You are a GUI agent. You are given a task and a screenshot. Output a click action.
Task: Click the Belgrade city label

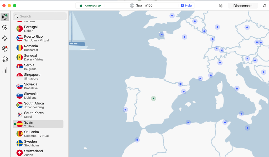click(x=30, y=69)
